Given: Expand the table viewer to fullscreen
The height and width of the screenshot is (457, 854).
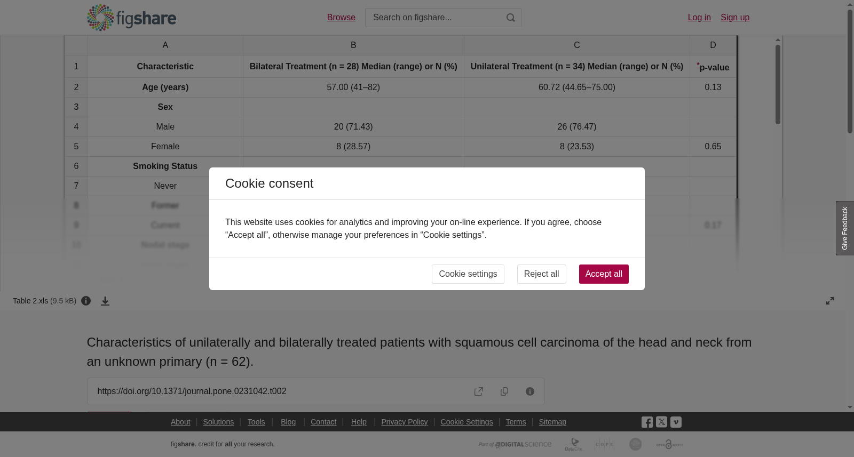Looking at the screenshot, I should pos(830,301).
